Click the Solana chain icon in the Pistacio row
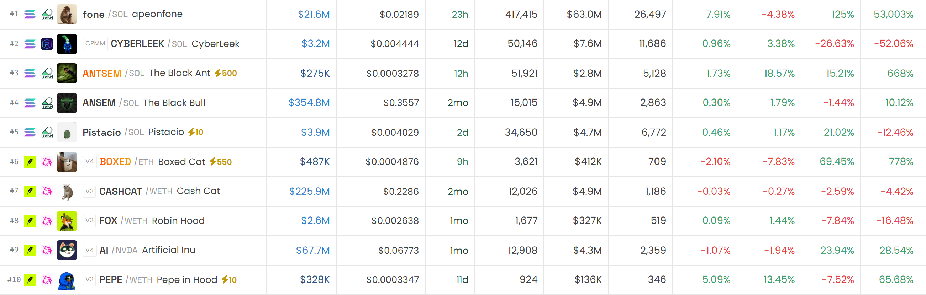The width and height of the screenshot is (926, 295). point(30,133)
